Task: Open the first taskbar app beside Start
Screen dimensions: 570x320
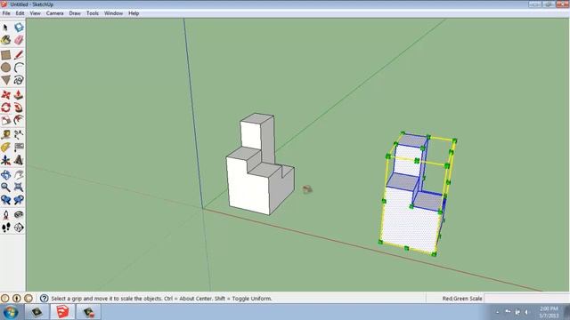Action: [37, 312]
